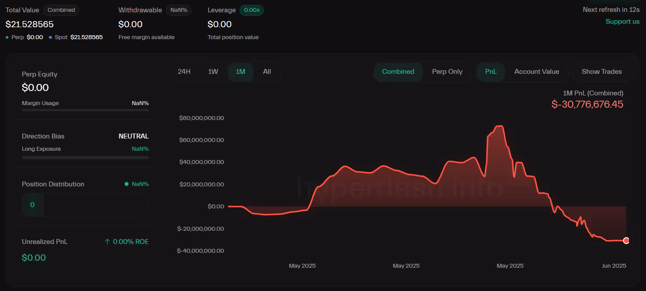The width and height of the screenshot is (646, 291).
Task: Click the NaN% badge beside Withdrawable
Action: pyautogui.click(x=179, y=10)
